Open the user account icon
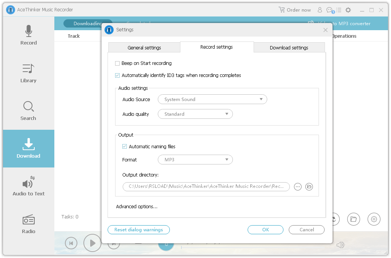This screenshot has height=258, width=391. (x=320, y=10)
